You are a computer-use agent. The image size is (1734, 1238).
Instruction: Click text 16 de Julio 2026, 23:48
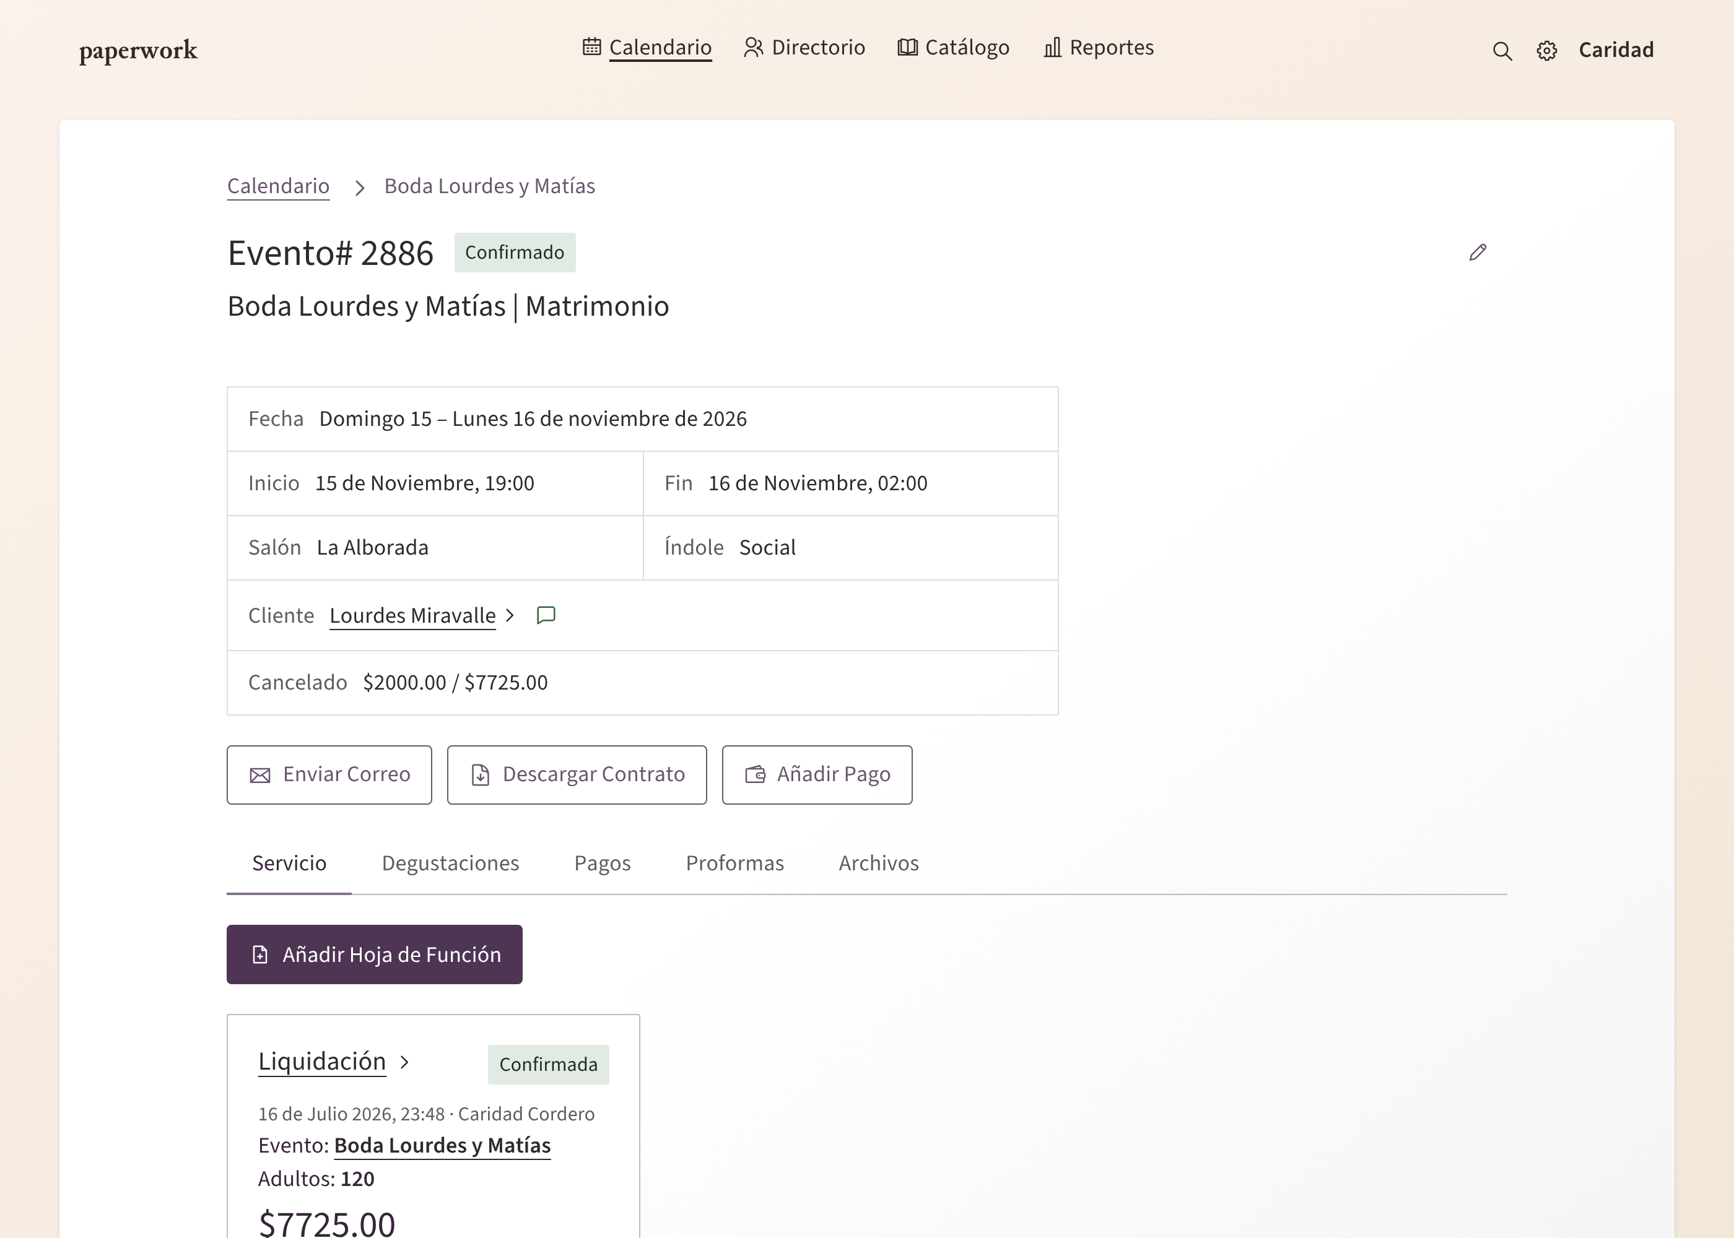click(x=352, y=1114)
